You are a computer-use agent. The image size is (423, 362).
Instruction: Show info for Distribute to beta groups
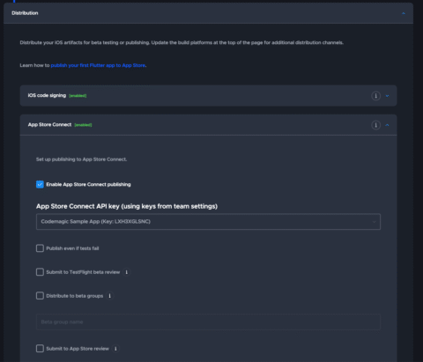tap(109, 296)
